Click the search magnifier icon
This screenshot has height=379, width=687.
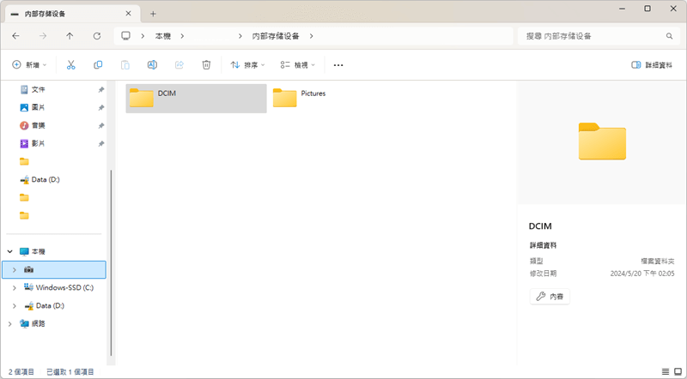tap(670, 36)
